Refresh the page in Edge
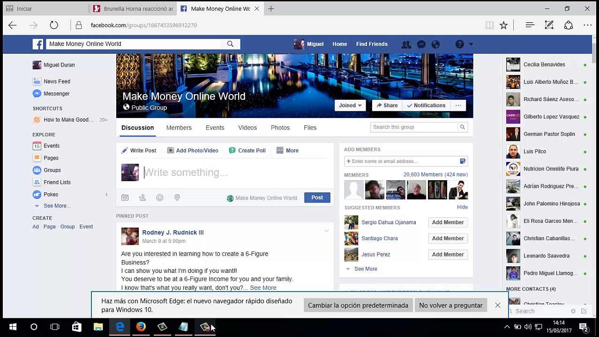The height and width of the screenshot is (337, 599). 54,25
